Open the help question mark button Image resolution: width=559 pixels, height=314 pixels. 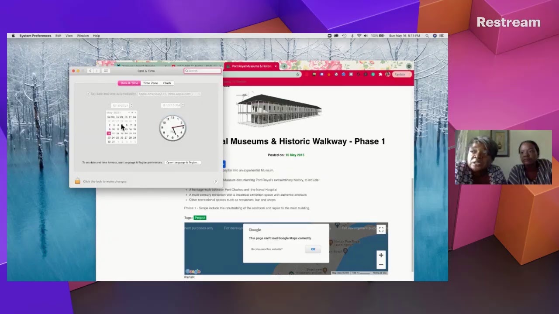(216, 181)
